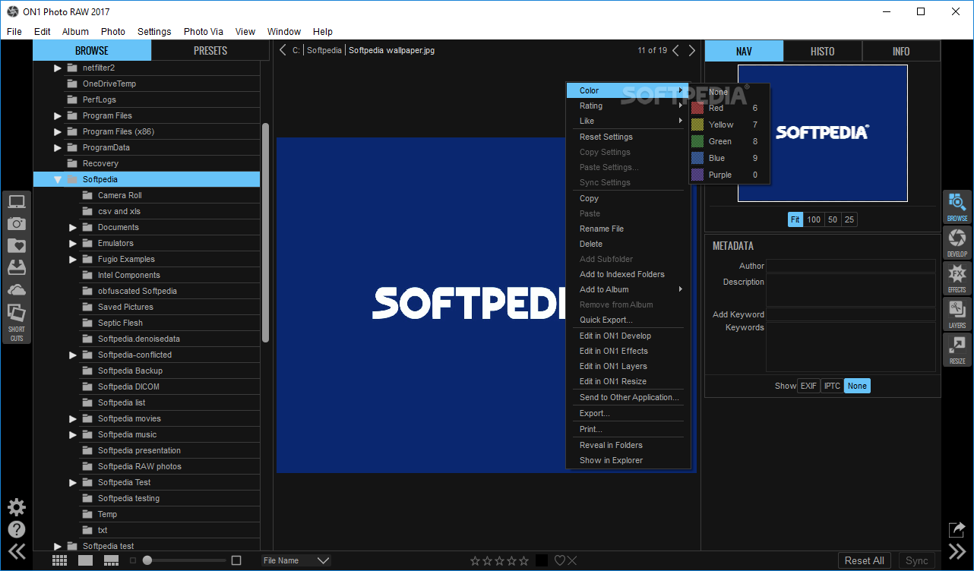Viewport: 974px width, 571px height.
Task: Click the Author input field
Action: pos(851,266)
